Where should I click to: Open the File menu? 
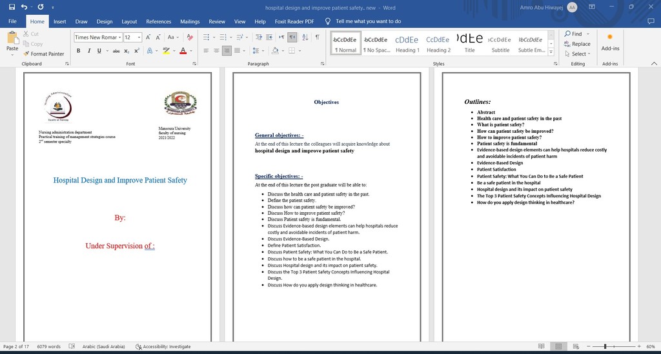coord(13,21)
